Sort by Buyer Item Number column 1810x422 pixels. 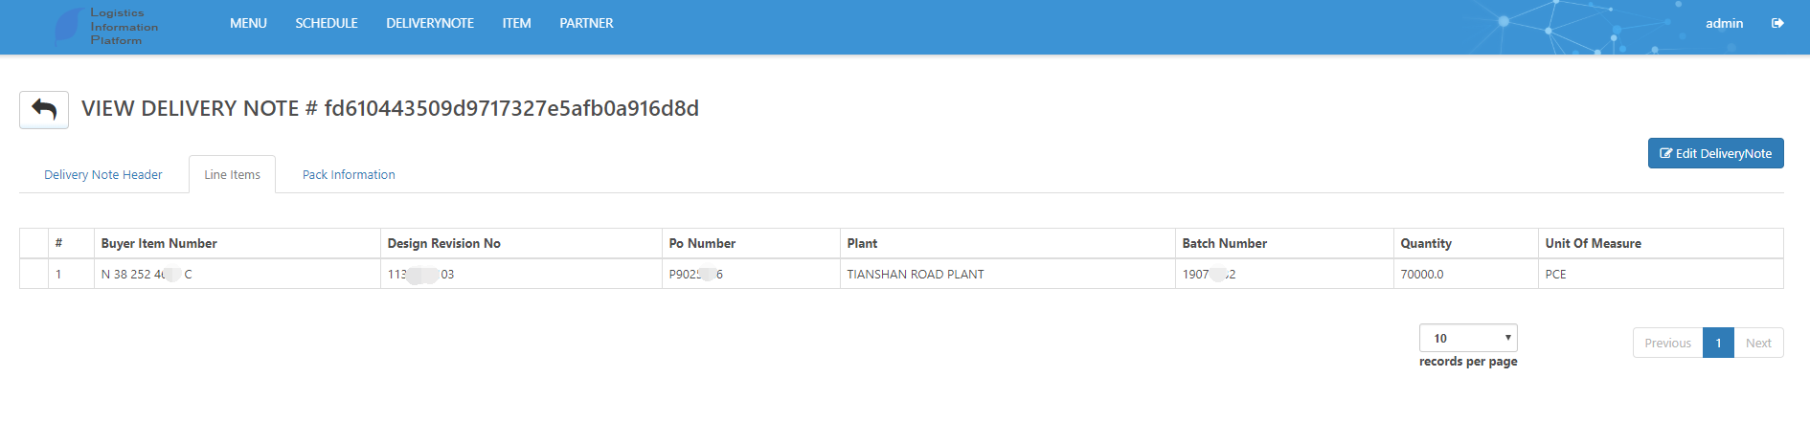pyautogui.click(x=237, y=243)
